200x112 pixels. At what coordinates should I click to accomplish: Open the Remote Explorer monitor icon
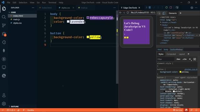pyautogui.click(x=4, y=67)
